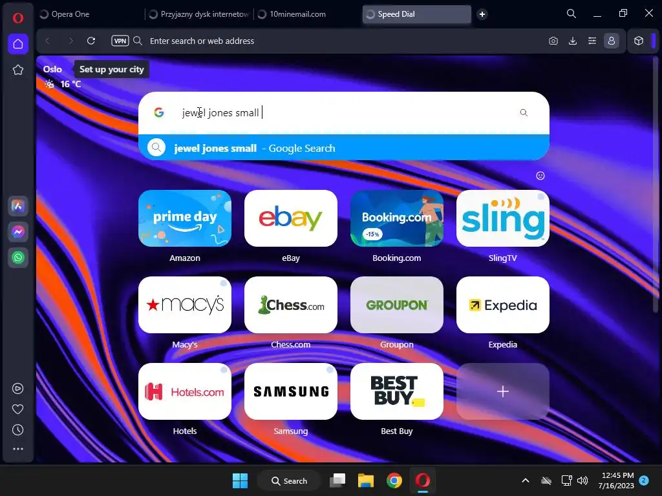Open the Expedia speed dial tile

pyautogui.click(x=503, y=305)
